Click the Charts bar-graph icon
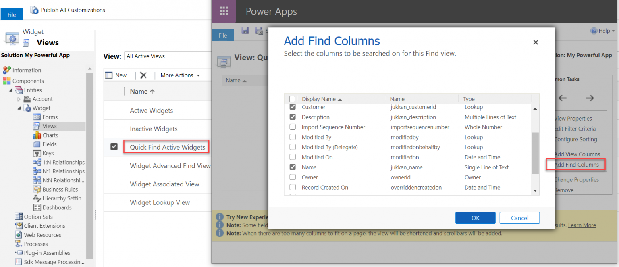This screenshot has height=267, width=619. pos(37,135)
